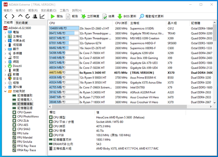The width and height of the screenshot is (218, 157).
Task: Click the 報告 report page toolbar button
Action: click(x=72, y=16)
